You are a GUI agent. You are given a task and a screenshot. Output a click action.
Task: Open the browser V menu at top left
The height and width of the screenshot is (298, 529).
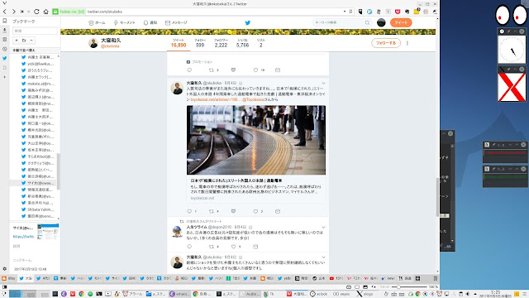pos(4,3)
